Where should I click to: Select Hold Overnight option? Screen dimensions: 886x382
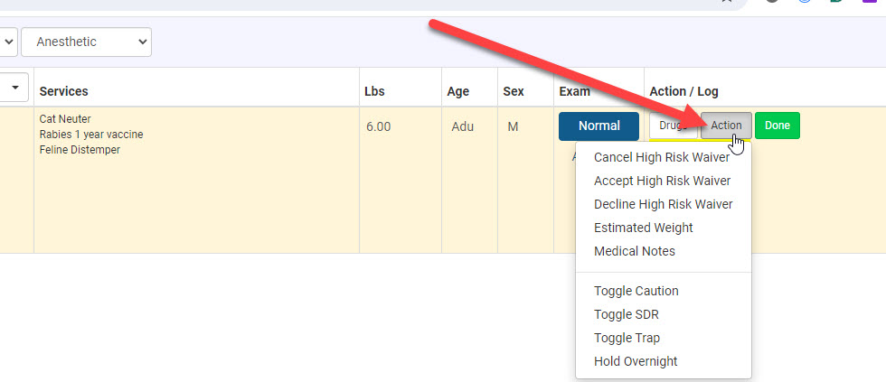click(635, 361)
